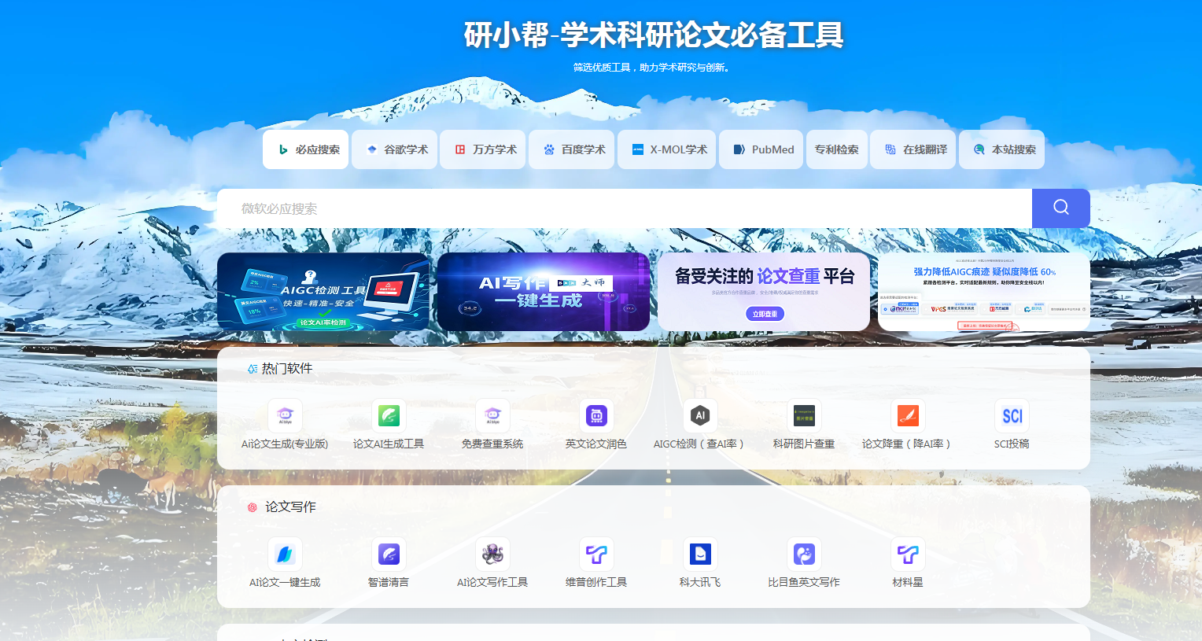Screen dimensions: 1202x641
Task: Open the AIGC检测工具 banner thumbnail
Action: 323,292
